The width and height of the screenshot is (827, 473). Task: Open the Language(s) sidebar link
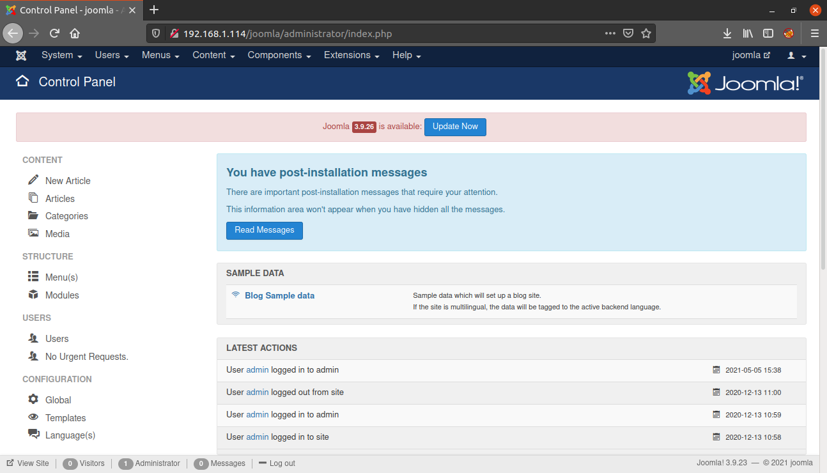tap(70, 435)
